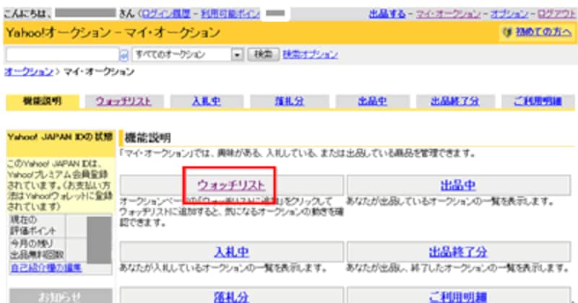The height and width of the screenshot is (303, 578).
Task: Open the 検索オプション link
Action: [x=311, y=55]
